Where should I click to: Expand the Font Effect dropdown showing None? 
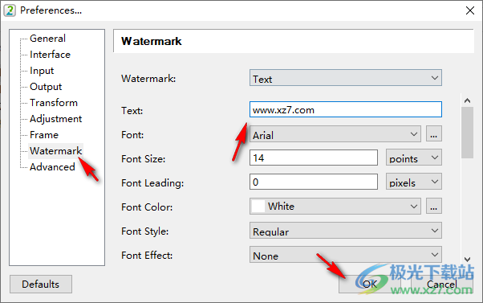click(346, 255)
